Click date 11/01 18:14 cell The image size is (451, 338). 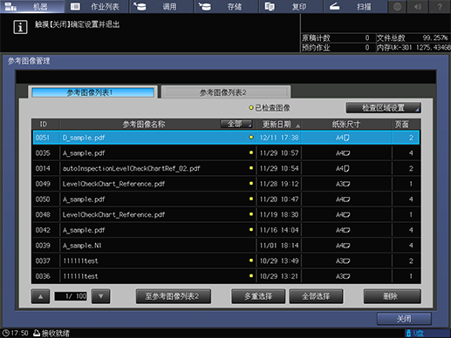tap(279, 246)
